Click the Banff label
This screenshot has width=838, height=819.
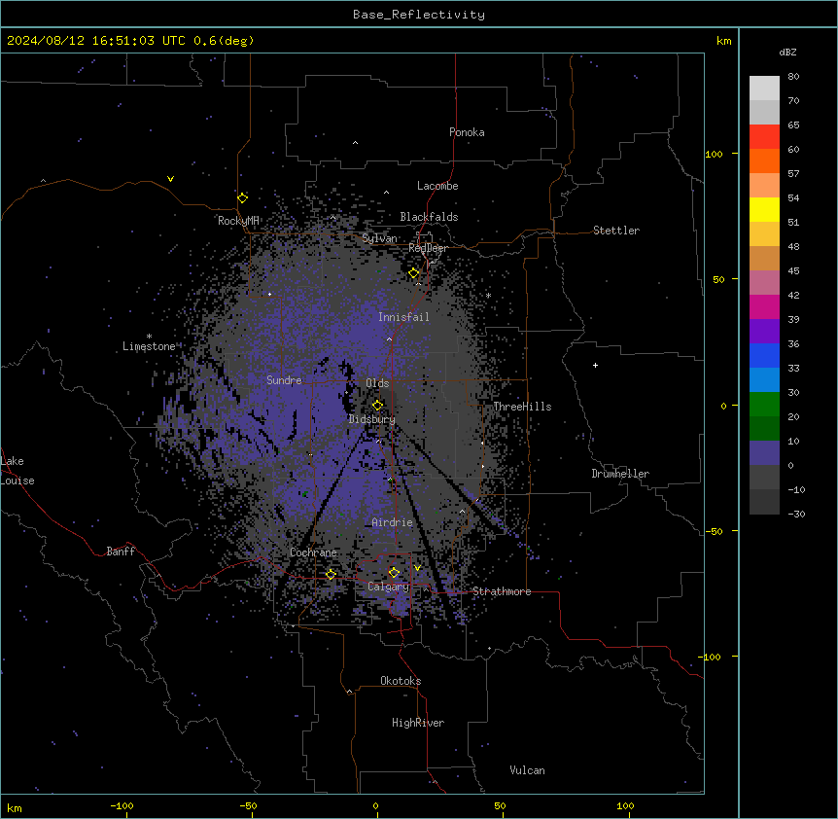click(x=121, y=552)
